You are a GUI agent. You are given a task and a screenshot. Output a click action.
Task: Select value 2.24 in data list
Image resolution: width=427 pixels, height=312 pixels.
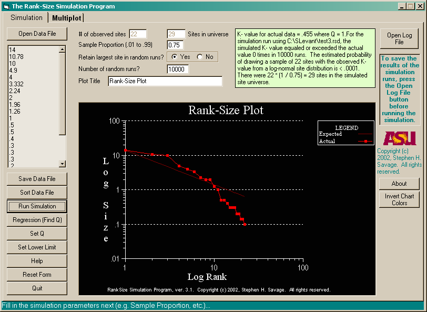(x=15, y=90)
